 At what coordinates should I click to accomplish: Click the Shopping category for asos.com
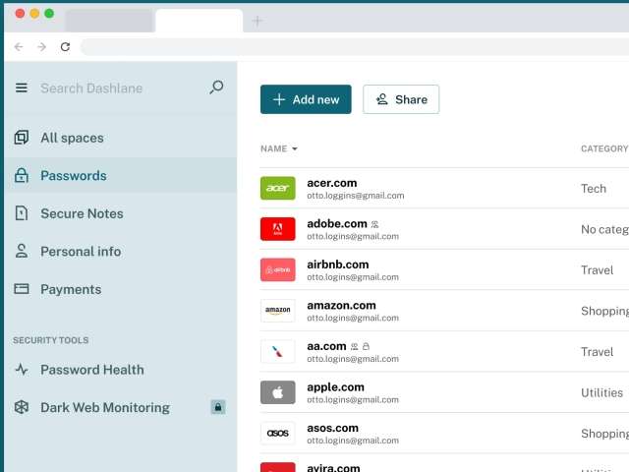pyautogui.click(x=605, y=434)
